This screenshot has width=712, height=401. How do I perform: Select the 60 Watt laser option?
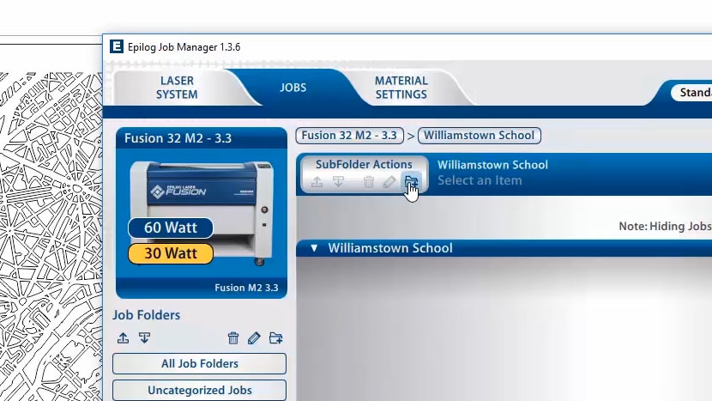(170, 228)
